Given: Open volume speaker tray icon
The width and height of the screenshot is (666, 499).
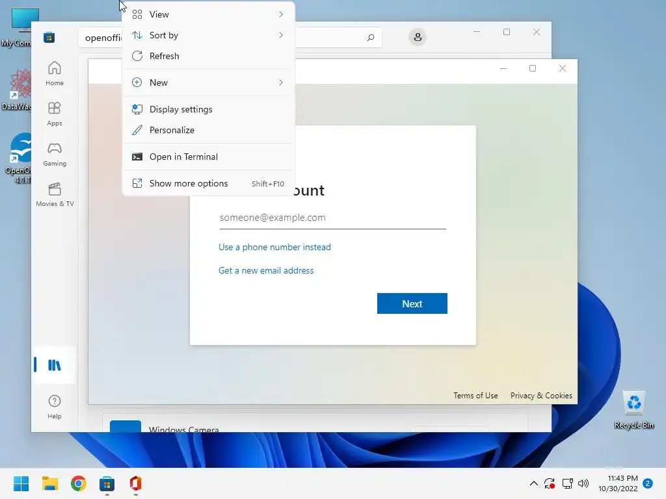Looking at the screenshot, I should click(583, 483).
